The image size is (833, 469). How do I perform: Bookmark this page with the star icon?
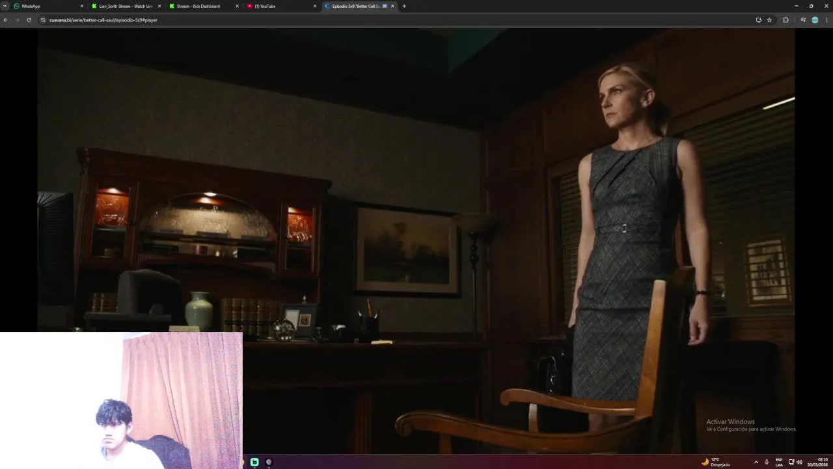click(769, 20)
